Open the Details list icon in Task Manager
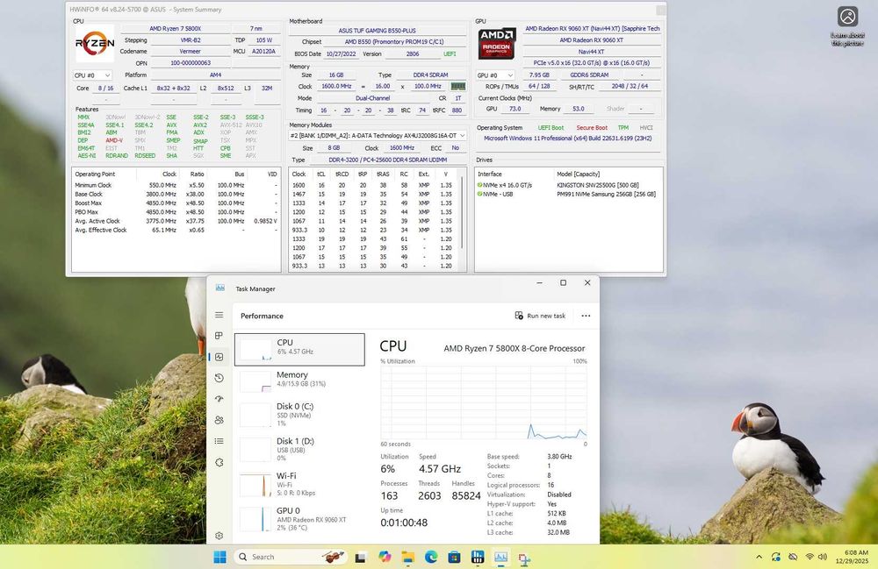878x569 pixels. click(219, 441)
